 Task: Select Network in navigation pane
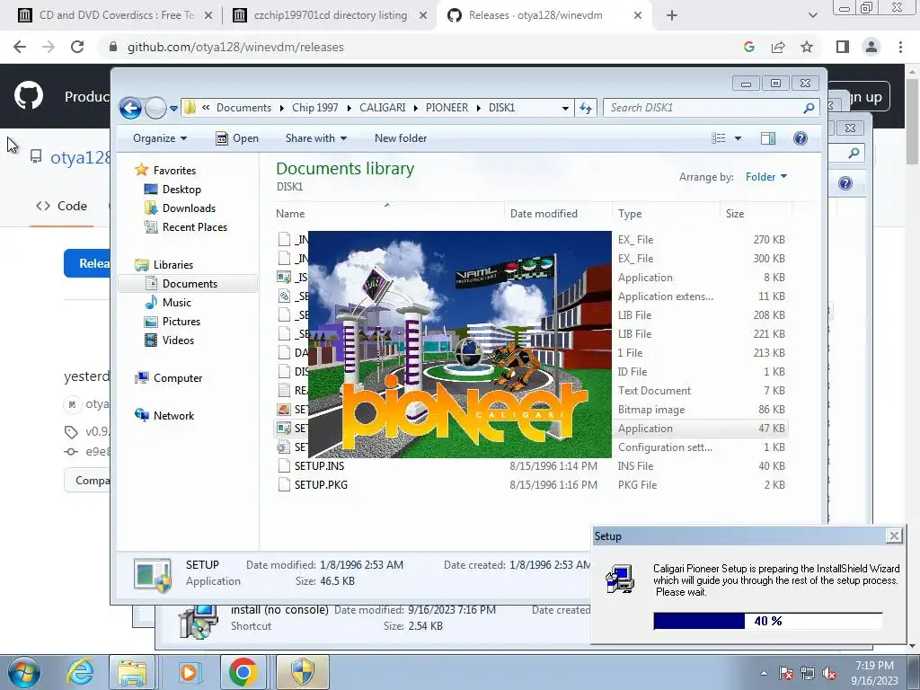point(173,416)
